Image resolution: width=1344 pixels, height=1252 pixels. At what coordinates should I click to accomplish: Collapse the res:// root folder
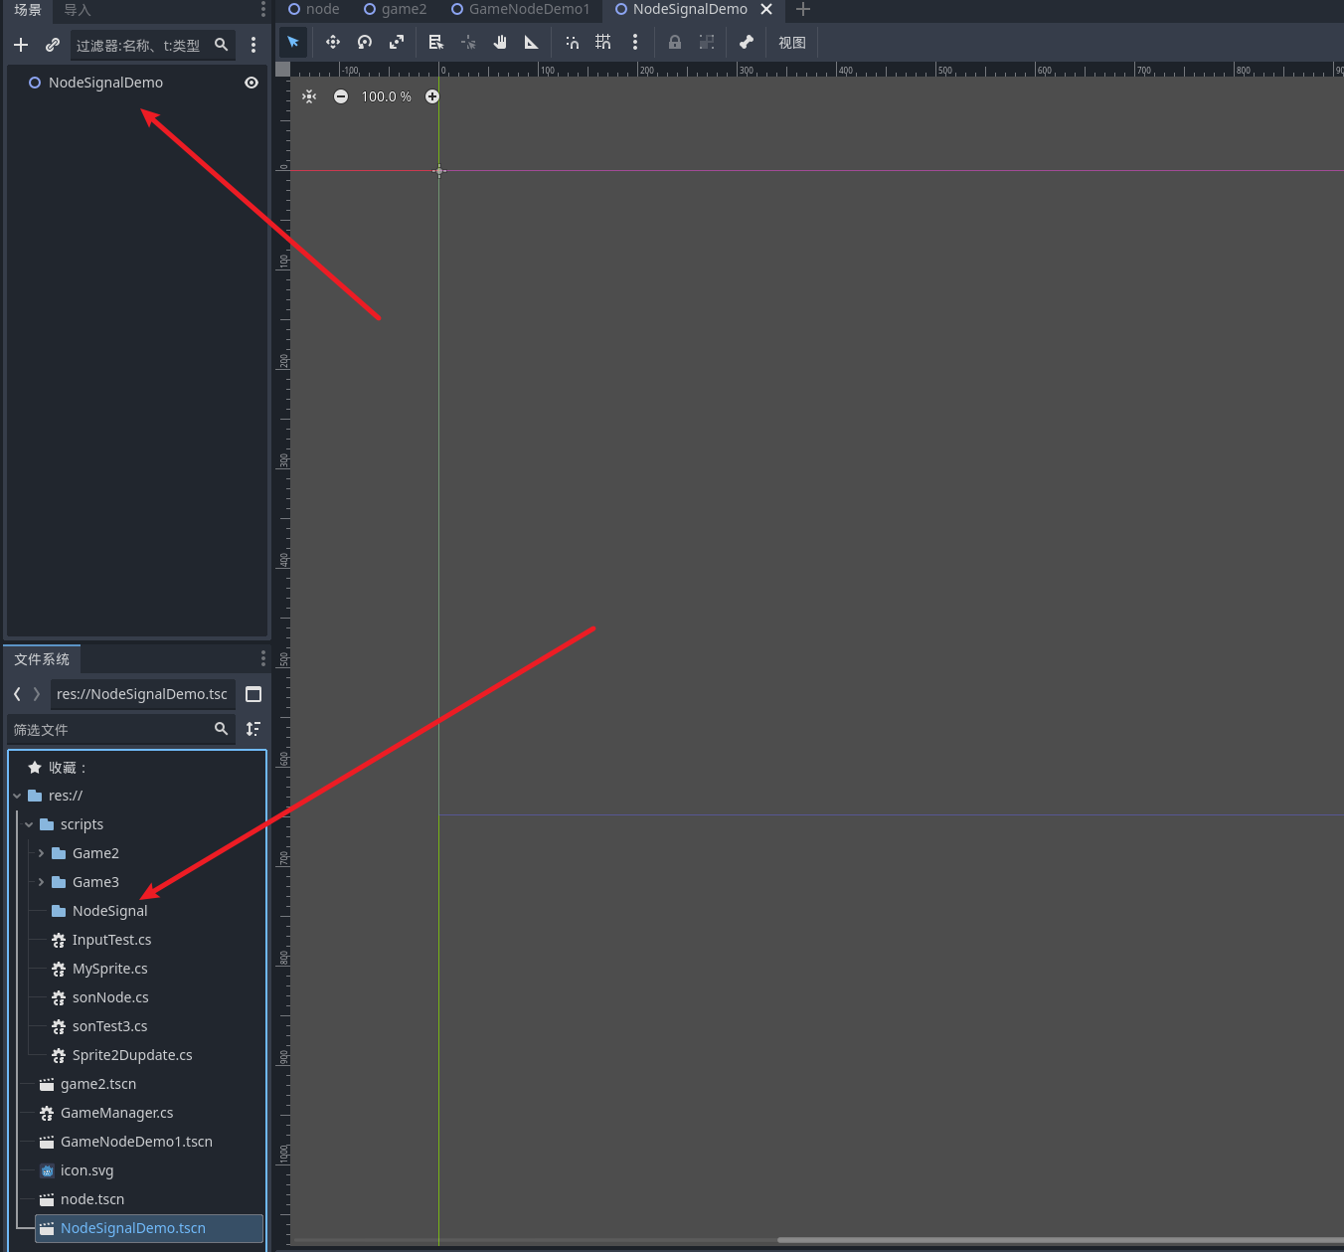pyautogui.click(x=17, y=796)
